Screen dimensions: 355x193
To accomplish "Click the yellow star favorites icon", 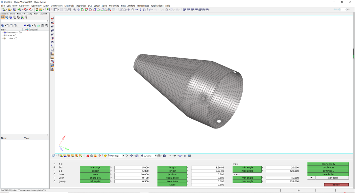I will 105,156.
